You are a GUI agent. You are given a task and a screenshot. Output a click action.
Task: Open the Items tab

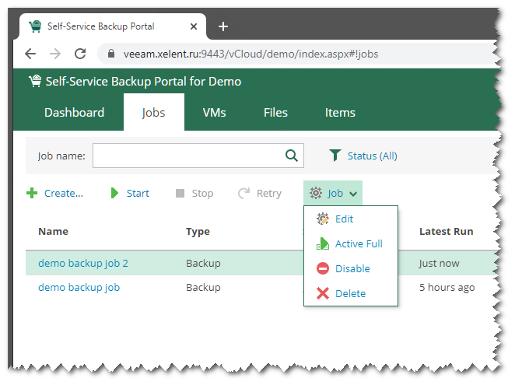(340, 112)
